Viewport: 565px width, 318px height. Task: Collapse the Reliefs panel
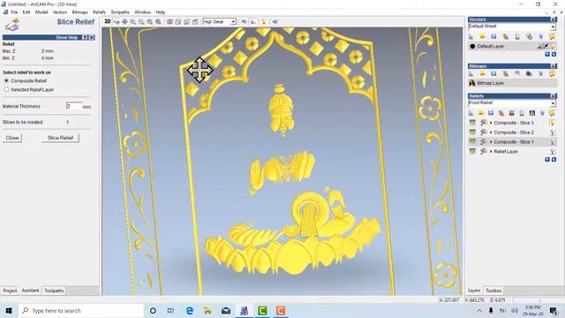pos(554,96)
